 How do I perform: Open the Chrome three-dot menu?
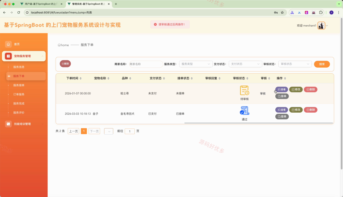coord(338,12)
